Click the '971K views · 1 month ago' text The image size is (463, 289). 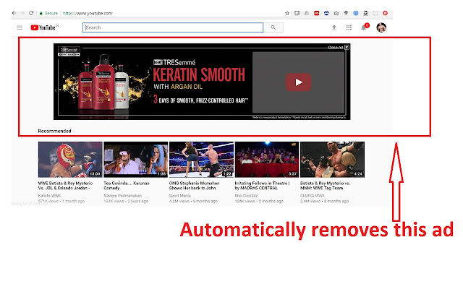point(61,202)
